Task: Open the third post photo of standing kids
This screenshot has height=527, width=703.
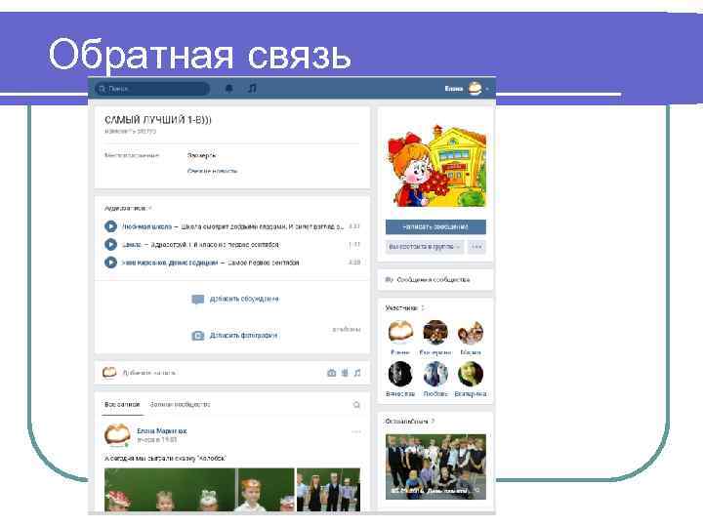Action: (329, 489)
